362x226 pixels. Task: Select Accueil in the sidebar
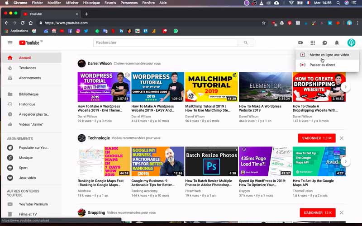tap(31, 58)
